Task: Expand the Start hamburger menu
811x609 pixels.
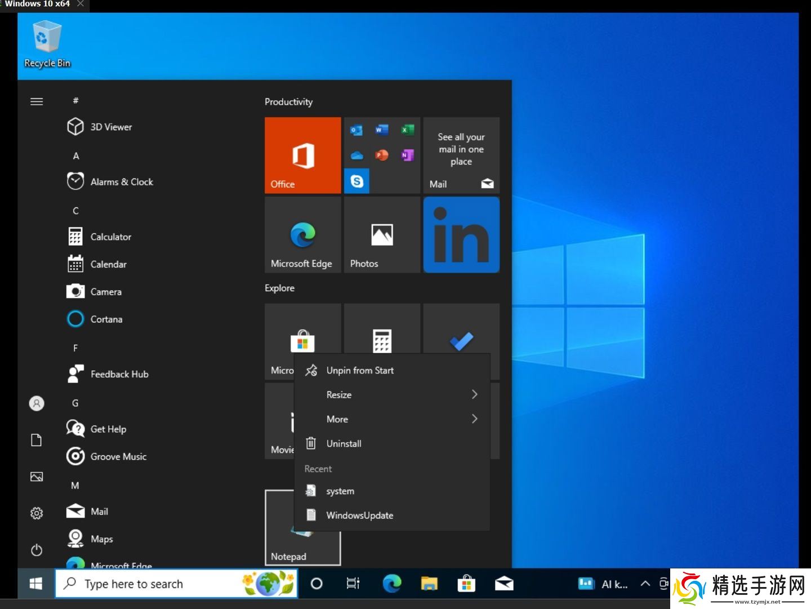Action: coord(37,101)
